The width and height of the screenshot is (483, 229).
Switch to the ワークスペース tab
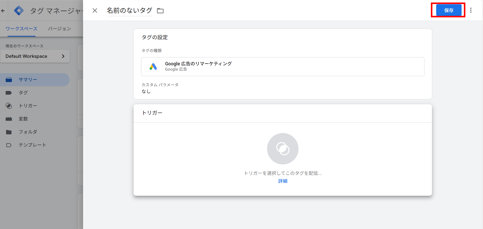coord(21,29)
